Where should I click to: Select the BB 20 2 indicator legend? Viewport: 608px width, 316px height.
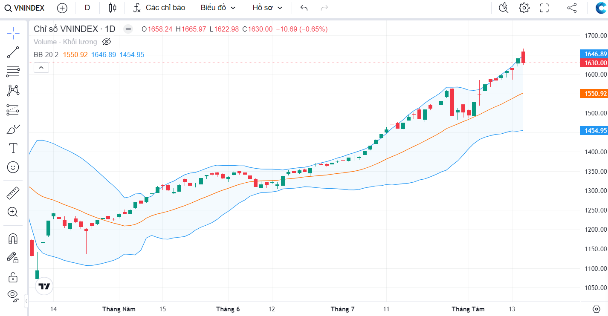[x=46, y=55]
